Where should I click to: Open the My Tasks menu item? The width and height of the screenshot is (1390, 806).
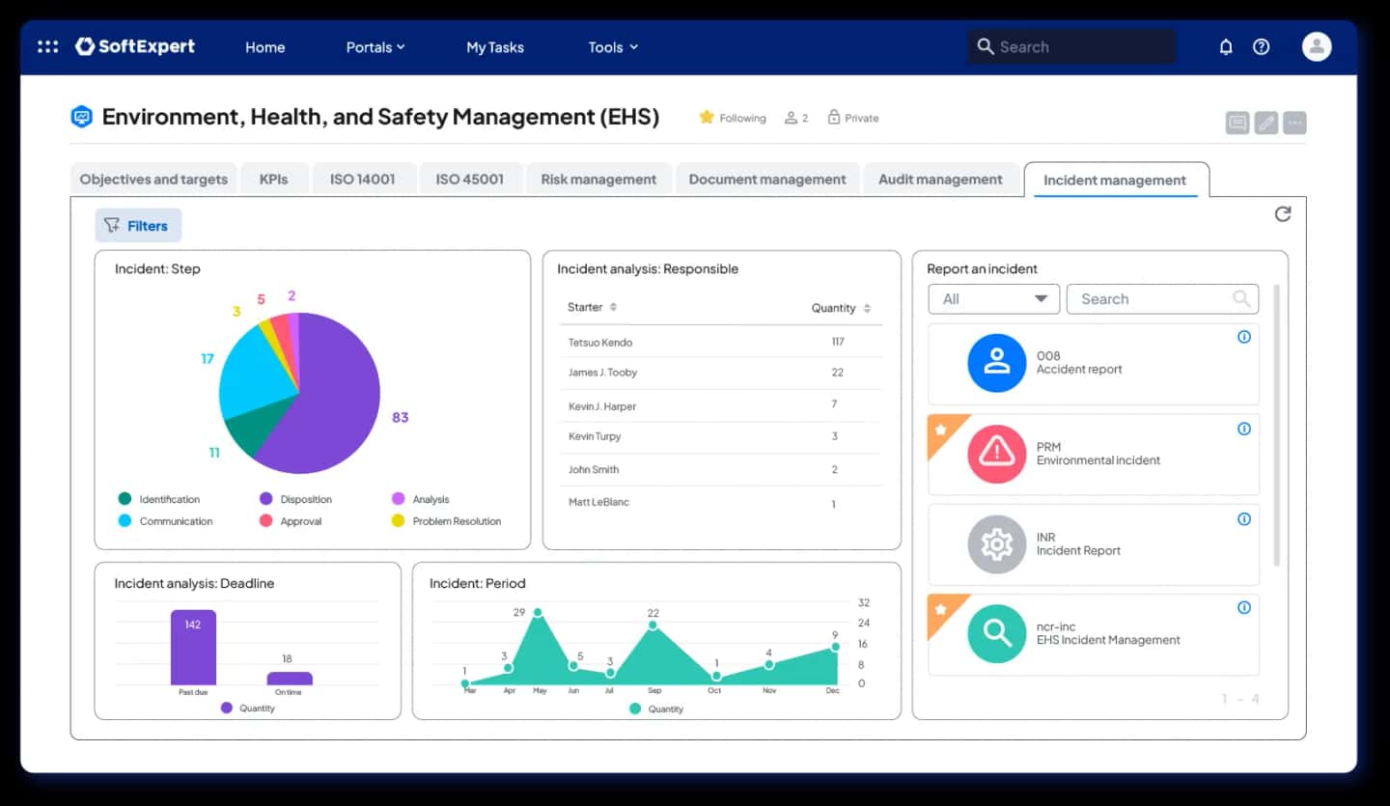pos(495,46)
